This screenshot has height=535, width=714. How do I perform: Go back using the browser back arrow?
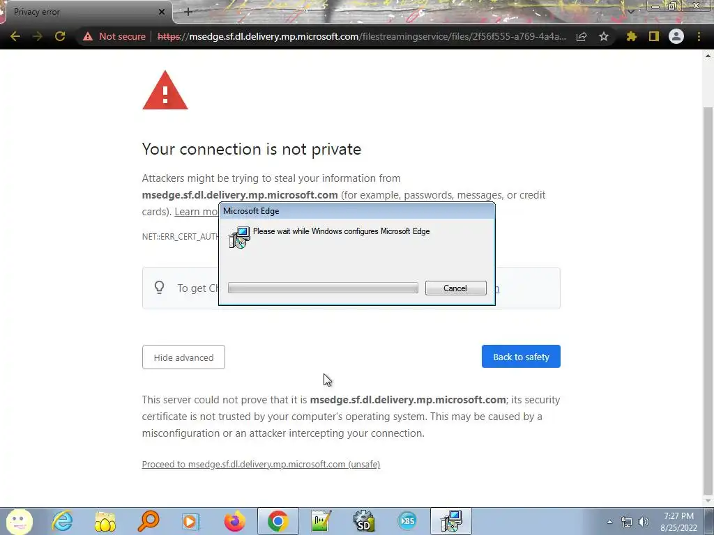click(x=15, y=36)
